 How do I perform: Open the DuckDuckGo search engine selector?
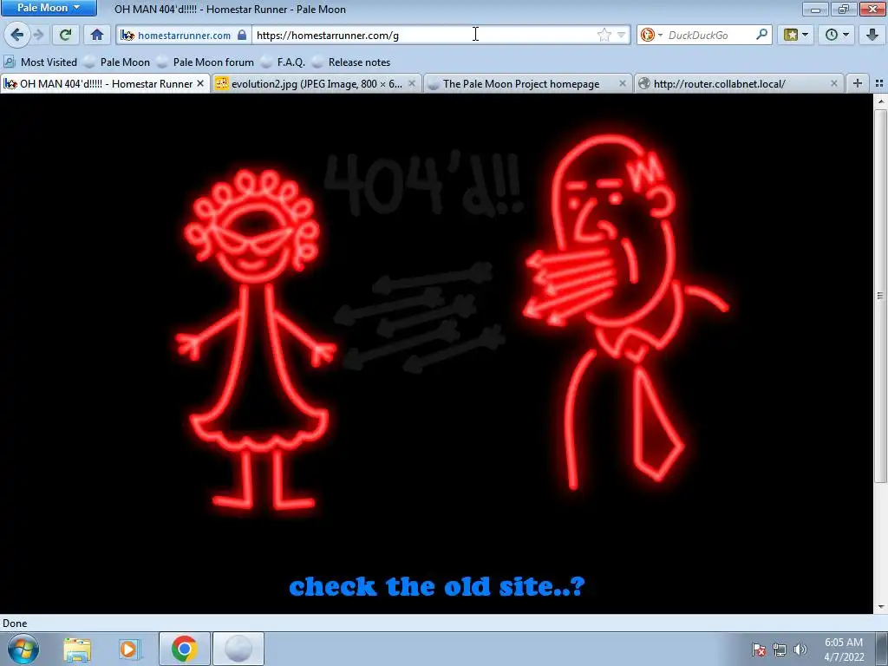point(651,35)
